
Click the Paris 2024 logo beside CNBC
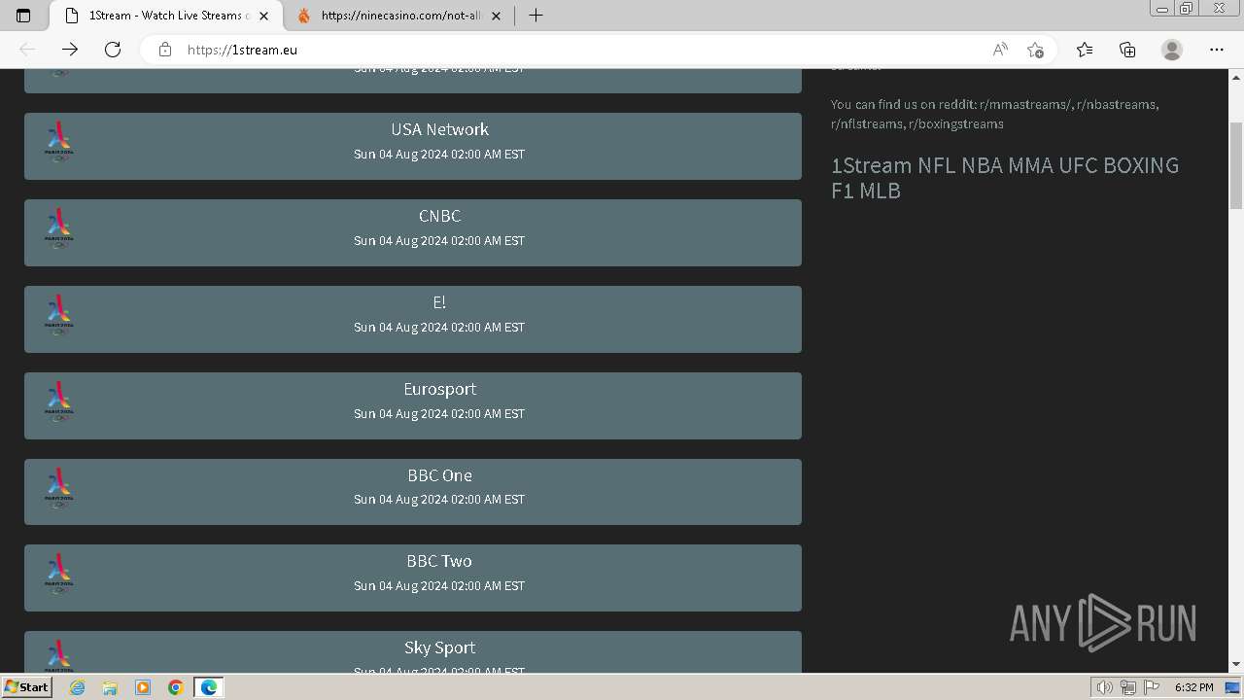59,228
